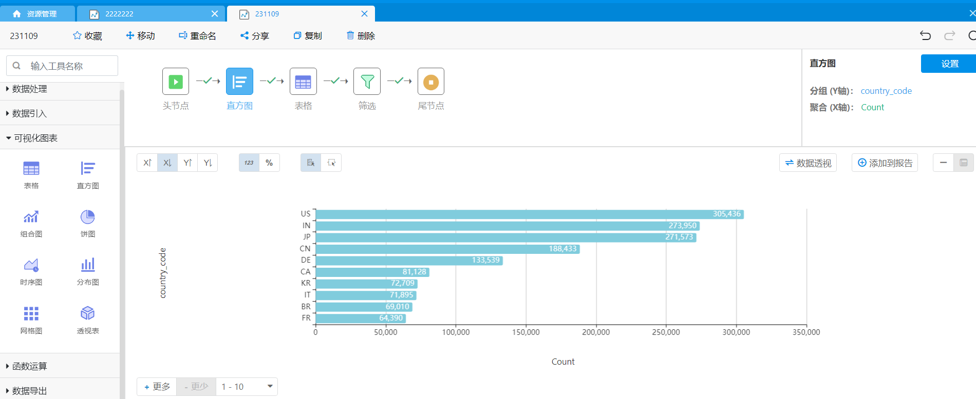Image resolution: width=976 pixels, height=399 pixels.
Task: Expand the 函数运算 category
Action: tap(60, 366)
